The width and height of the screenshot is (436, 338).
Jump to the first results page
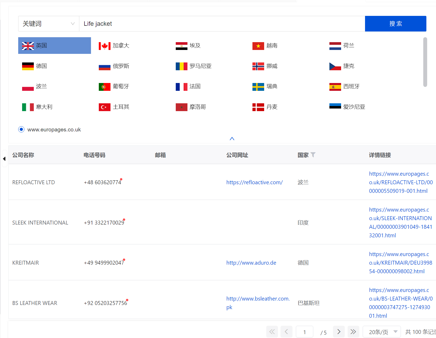(272, 332)
